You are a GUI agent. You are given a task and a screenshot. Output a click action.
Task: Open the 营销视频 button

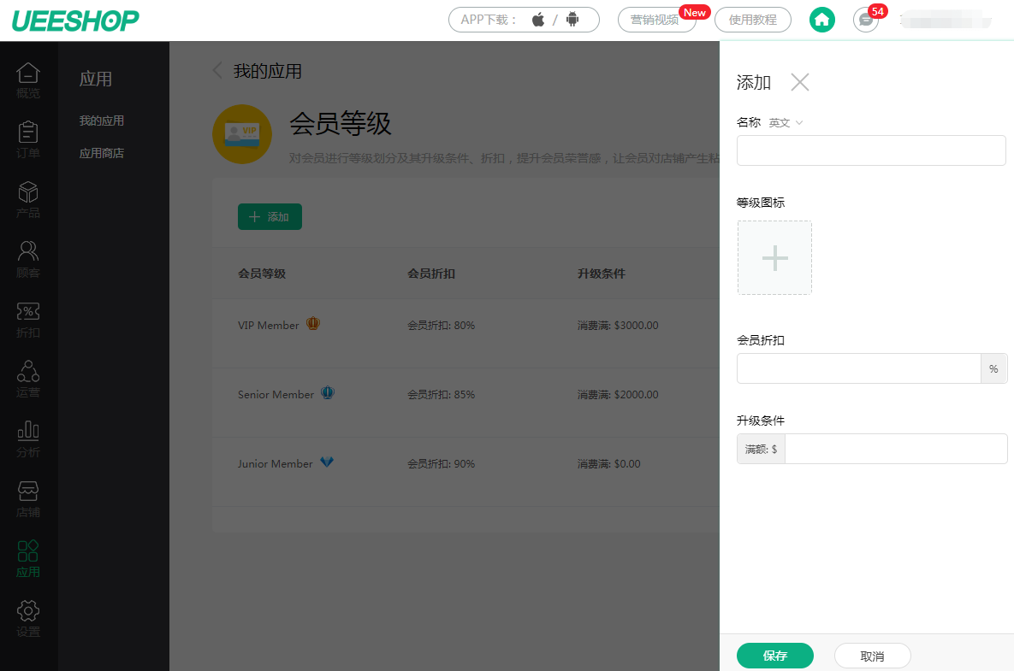pos(656,20)
